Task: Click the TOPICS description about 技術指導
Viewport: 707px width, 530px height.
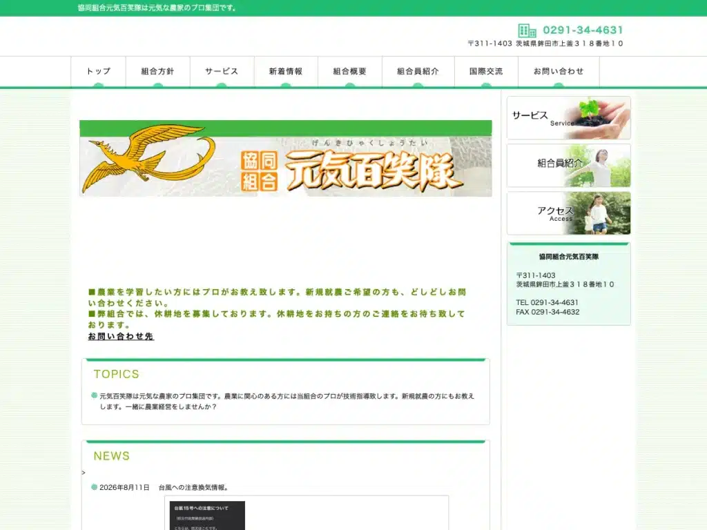Action: pyautogui.click(x=287, y=401)
